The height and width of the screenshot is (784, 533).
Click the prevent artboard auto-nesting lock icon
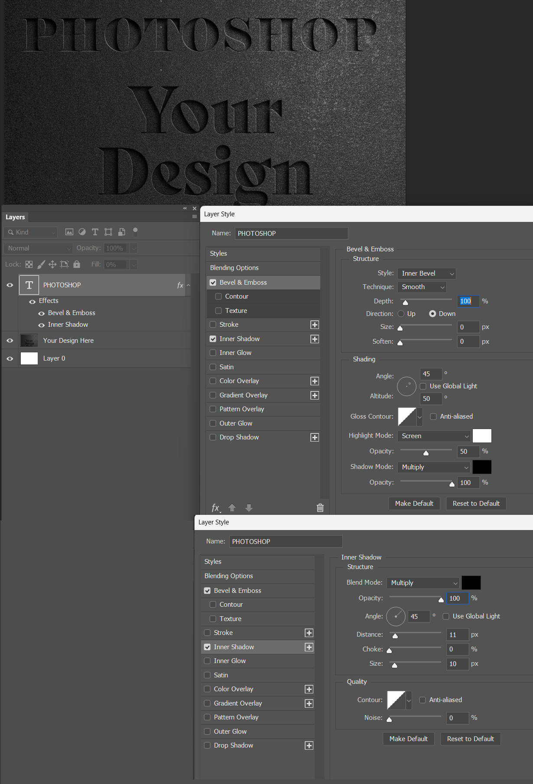click(65, 264)
